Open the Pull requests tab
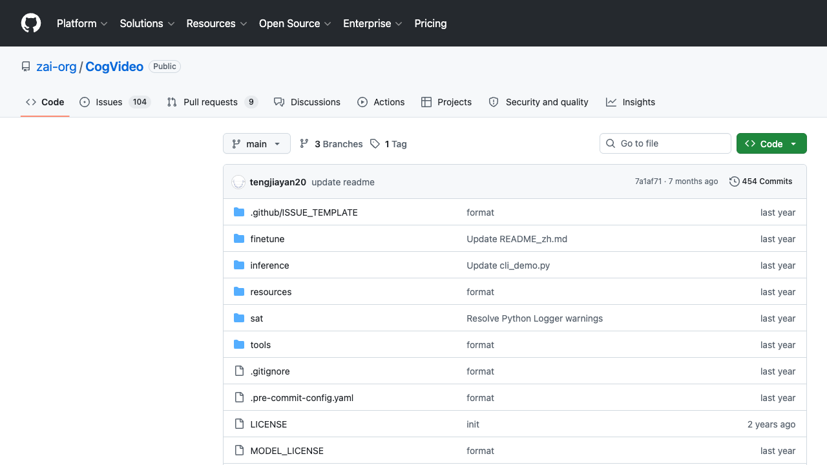 click(213, 102)
